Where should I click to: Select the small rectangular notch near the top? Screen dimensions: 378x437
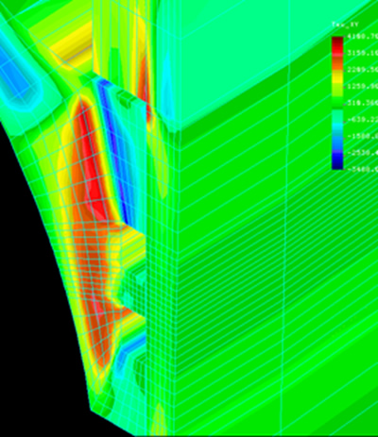pyautogui.click(x=126, y=98)
